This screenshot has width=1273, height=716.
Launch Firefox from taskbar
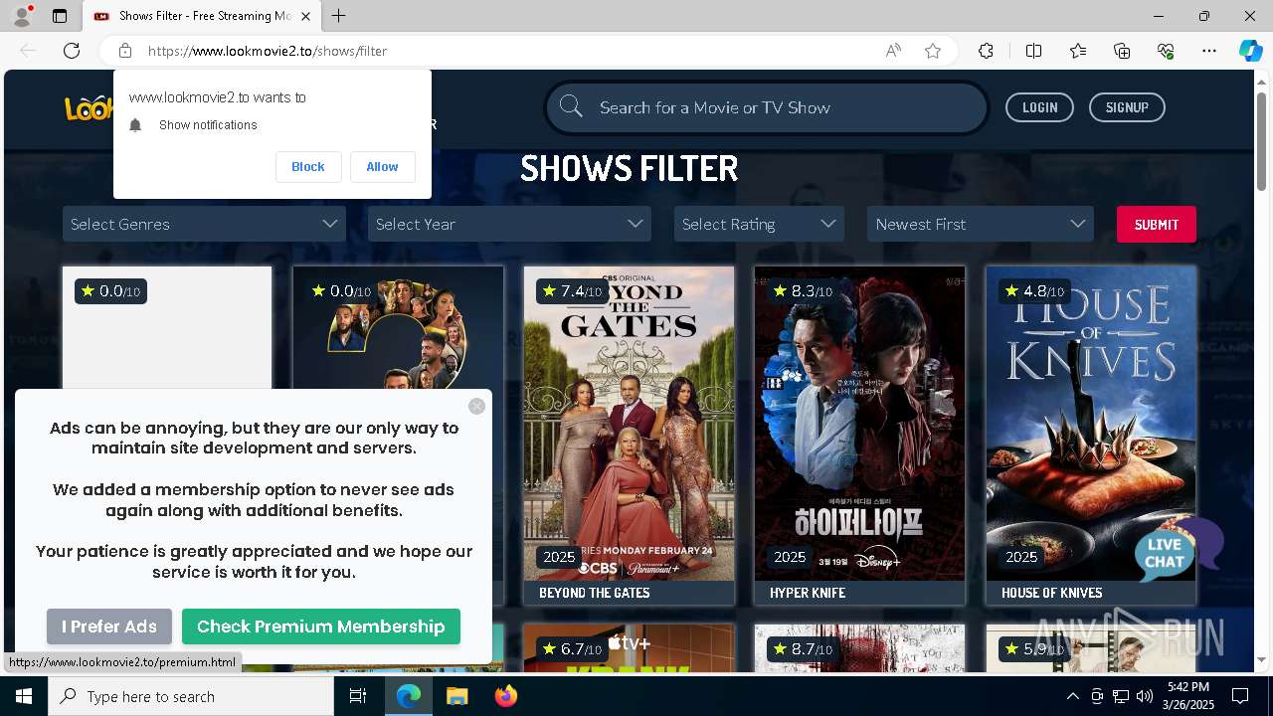(x=506, y=696)
